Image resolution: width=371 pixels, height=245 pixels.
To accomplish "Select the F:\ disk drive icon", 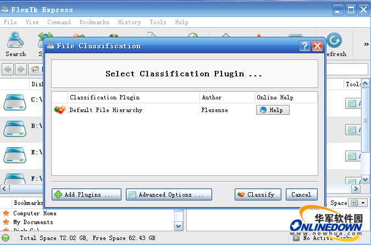I will click(15, 179).
